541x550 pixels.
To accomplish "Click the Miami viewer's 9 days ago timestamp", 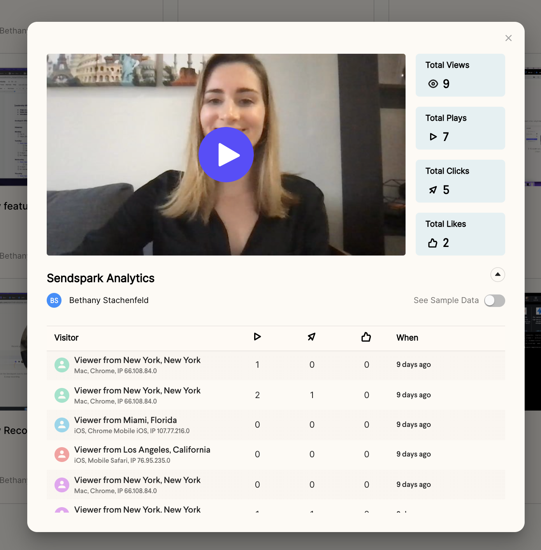I will [414, 425].
